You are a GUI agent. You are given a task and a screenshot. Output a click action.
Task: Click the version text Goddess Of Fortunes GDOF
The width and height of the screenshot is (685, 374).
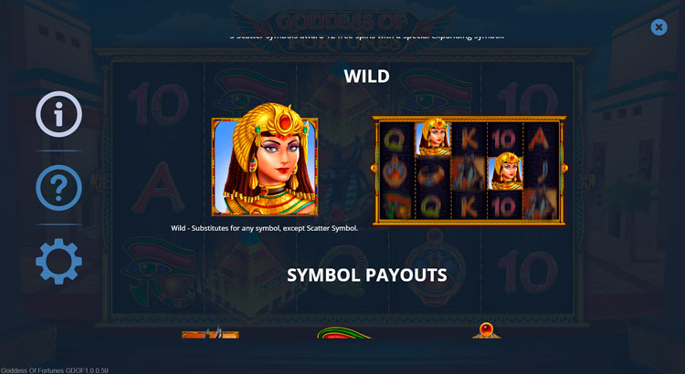54,370
